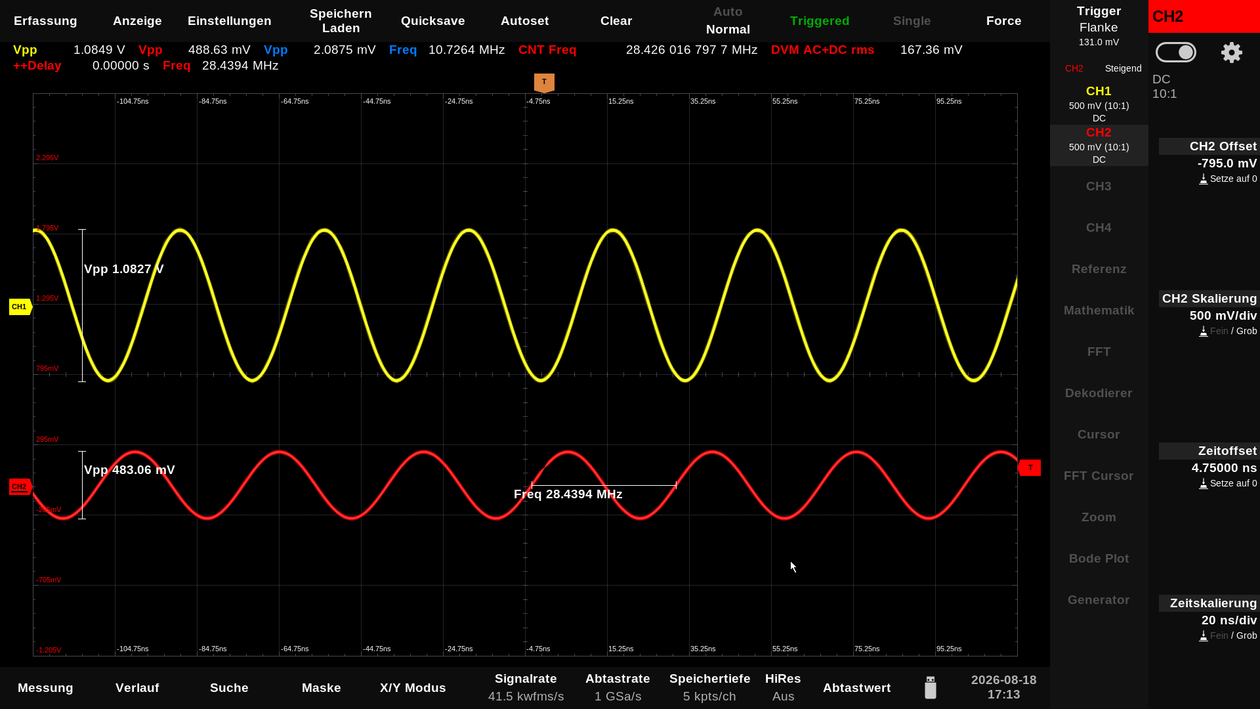The width and height of the screenshot is (1260, 709).
Task: Click the Triggered status indicator
Action: click(x=820, y=21)
